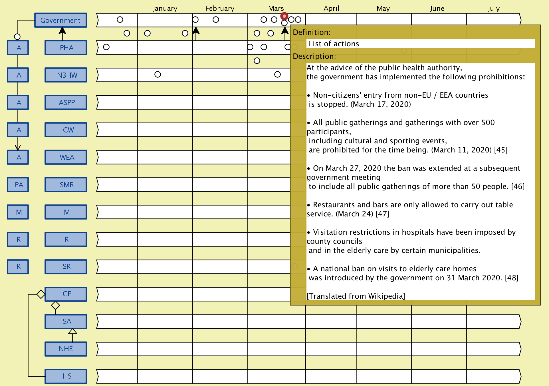Select the SMR actor node

(x=66, y=185)
